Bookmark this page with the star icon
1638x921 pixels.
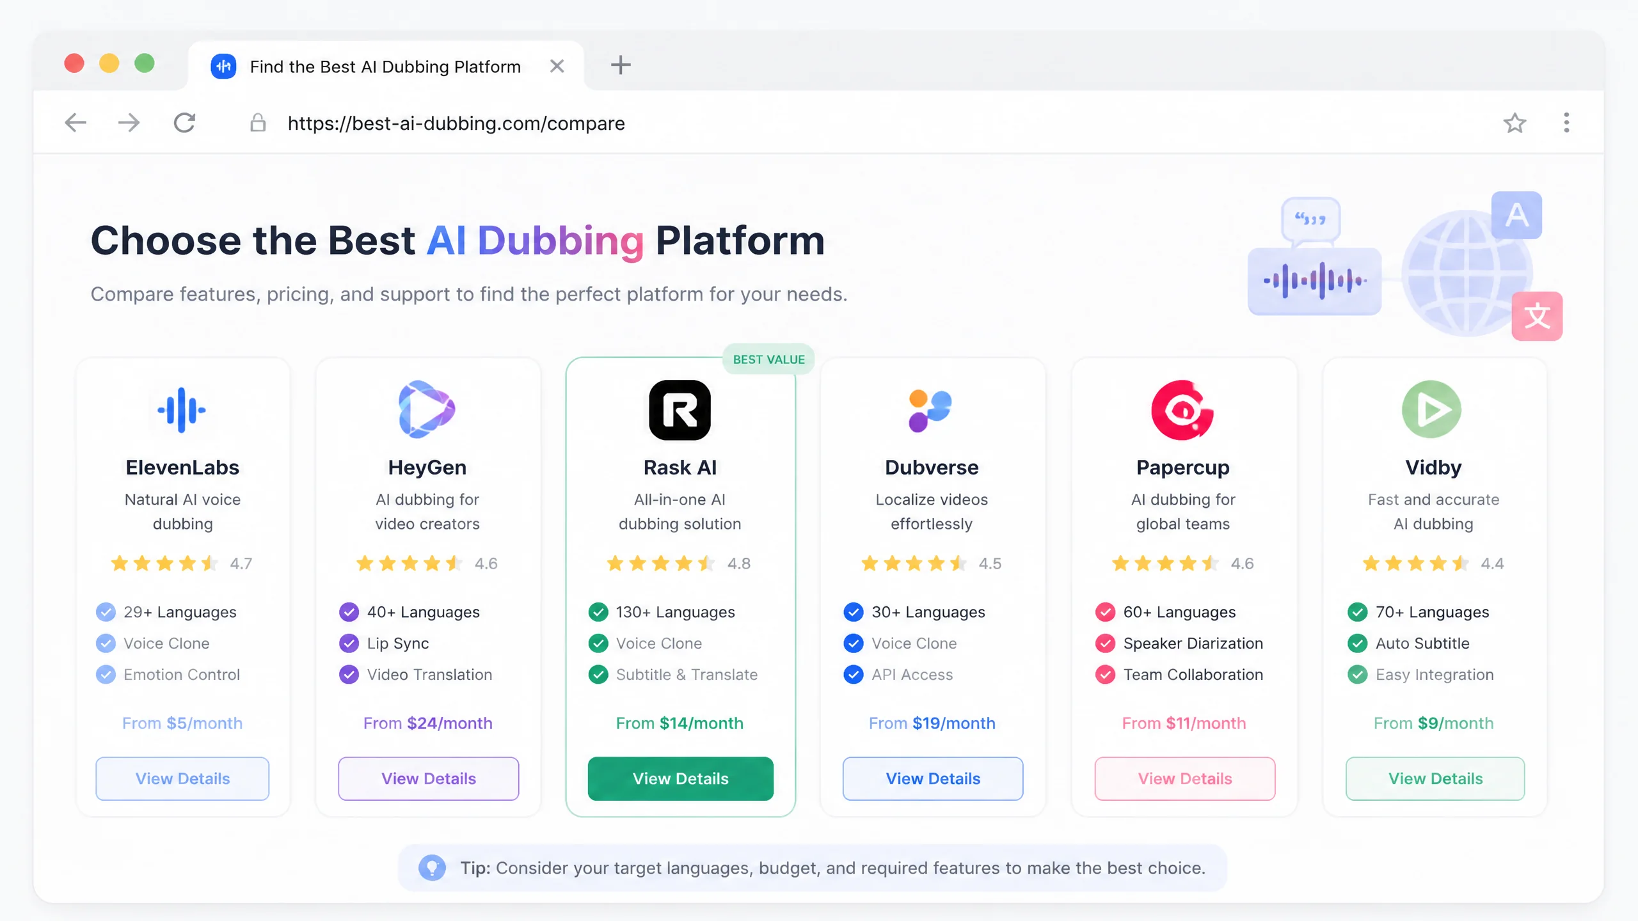coord(1515,122)
